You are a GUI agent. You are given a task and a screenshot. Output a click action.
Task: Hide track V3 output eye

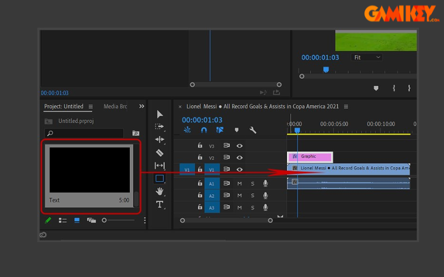pyautogui.click(x=240, y=146)
